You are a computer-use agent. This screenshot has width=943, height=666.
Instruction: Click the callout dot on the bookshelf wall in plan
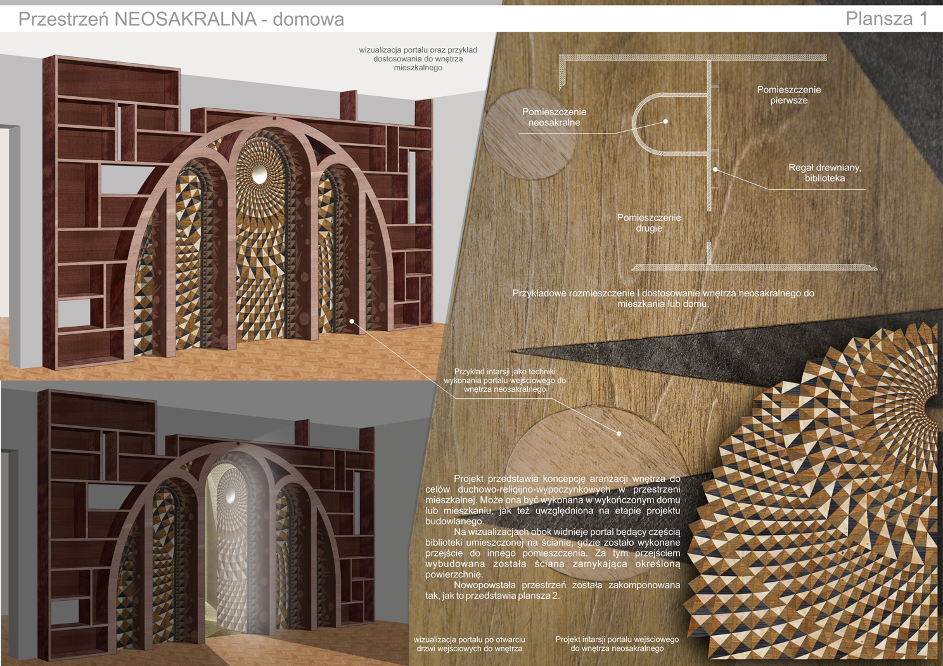(715, 169)
